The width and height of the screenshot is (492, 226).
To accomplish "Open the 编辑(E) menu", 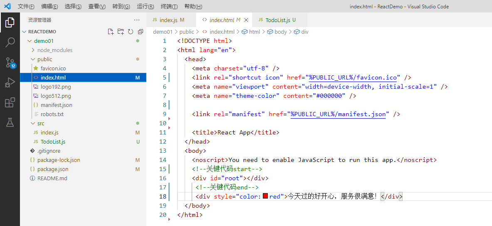I will click(49, 7).
